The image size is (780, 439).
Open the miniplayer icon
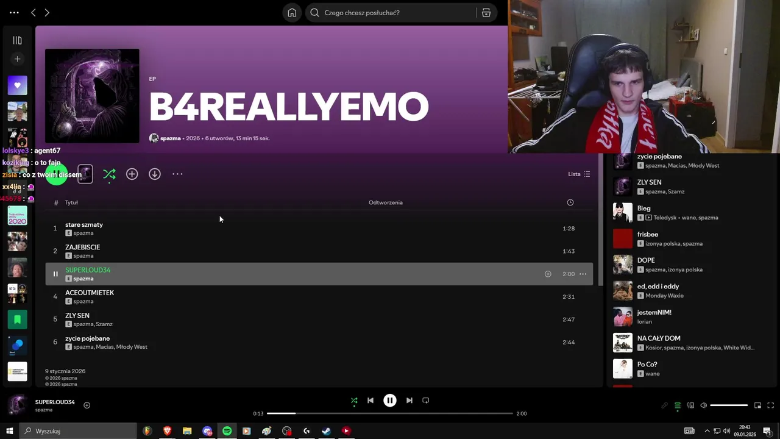758,405
